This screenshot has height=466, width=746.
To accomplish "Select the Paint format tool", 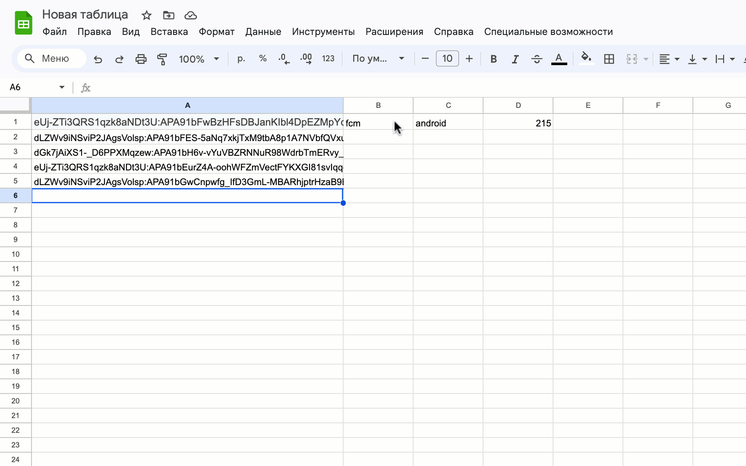I will [162, 59].
